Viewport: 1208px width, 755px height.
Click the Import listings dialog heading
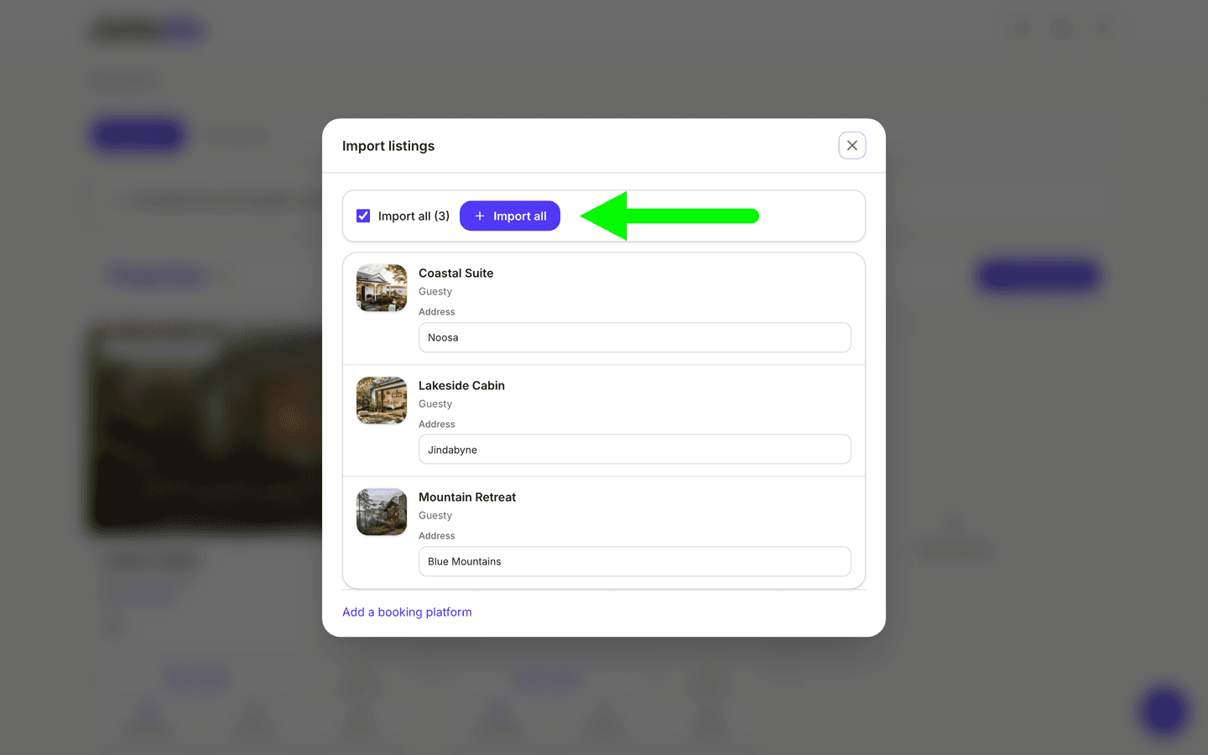(x=388, y=146)
